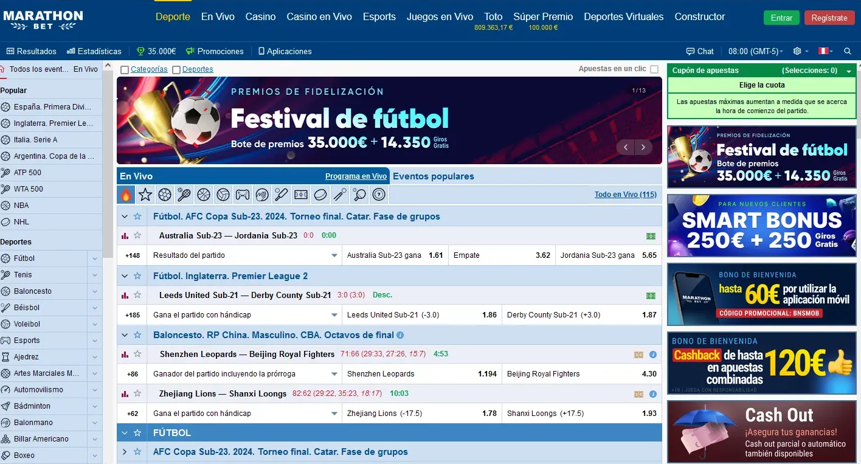Image resolution: width=861 pixels, height=464 pixels.
Task: Tick the Deportes checkbox
Action: tap(176, 70)
